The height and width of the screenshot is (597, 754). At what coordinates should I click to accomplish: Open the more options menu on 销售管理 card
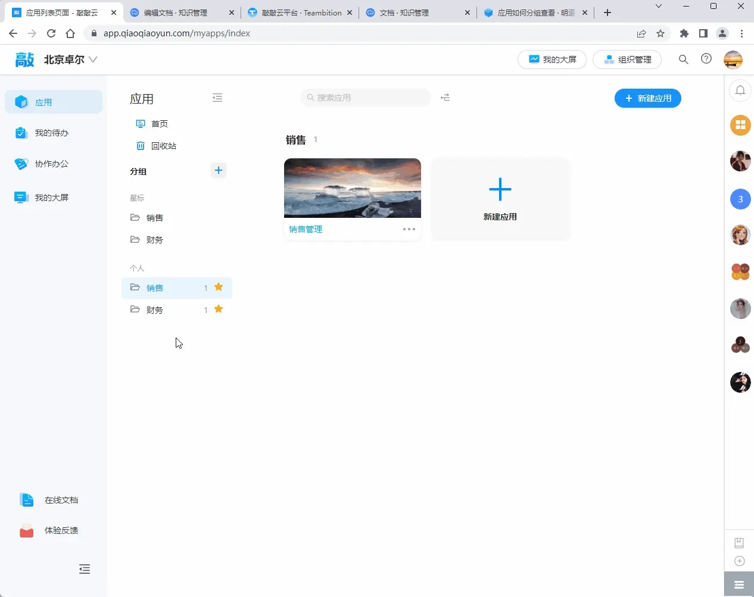[409, 229]
